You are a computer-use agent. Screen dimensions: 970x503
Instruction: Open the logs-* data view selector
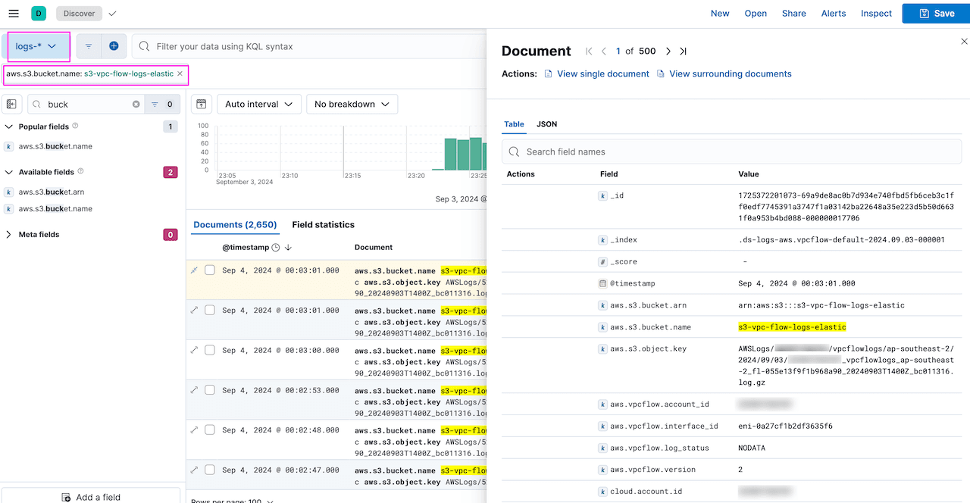pos(38,45)
